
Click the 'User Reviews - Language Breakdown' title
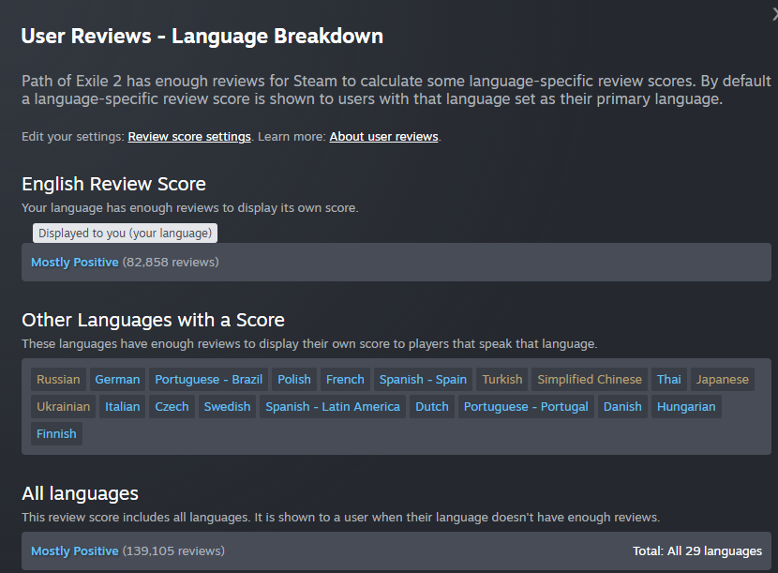pyautogui.click(x=202, y=37)
